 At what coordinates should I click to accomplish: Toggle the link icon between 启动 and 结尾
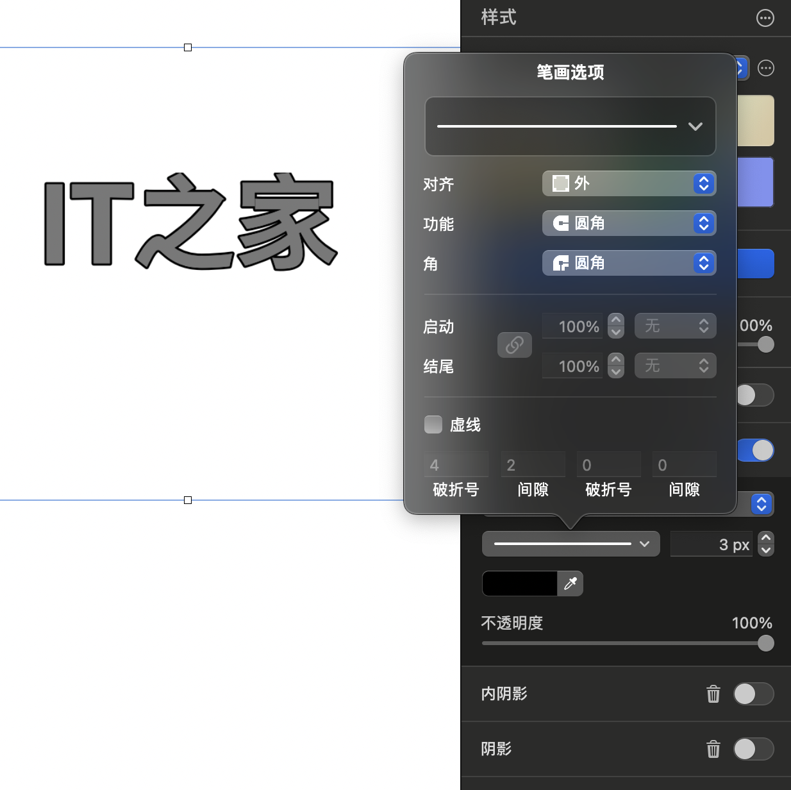pyautogui.click(x=515, y=345)
